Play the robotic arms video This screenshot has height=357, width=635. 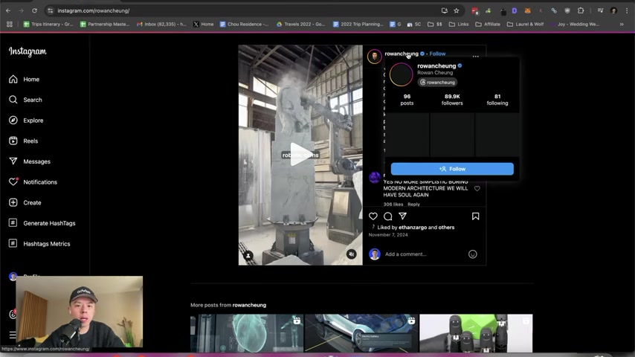click(300, 155)
